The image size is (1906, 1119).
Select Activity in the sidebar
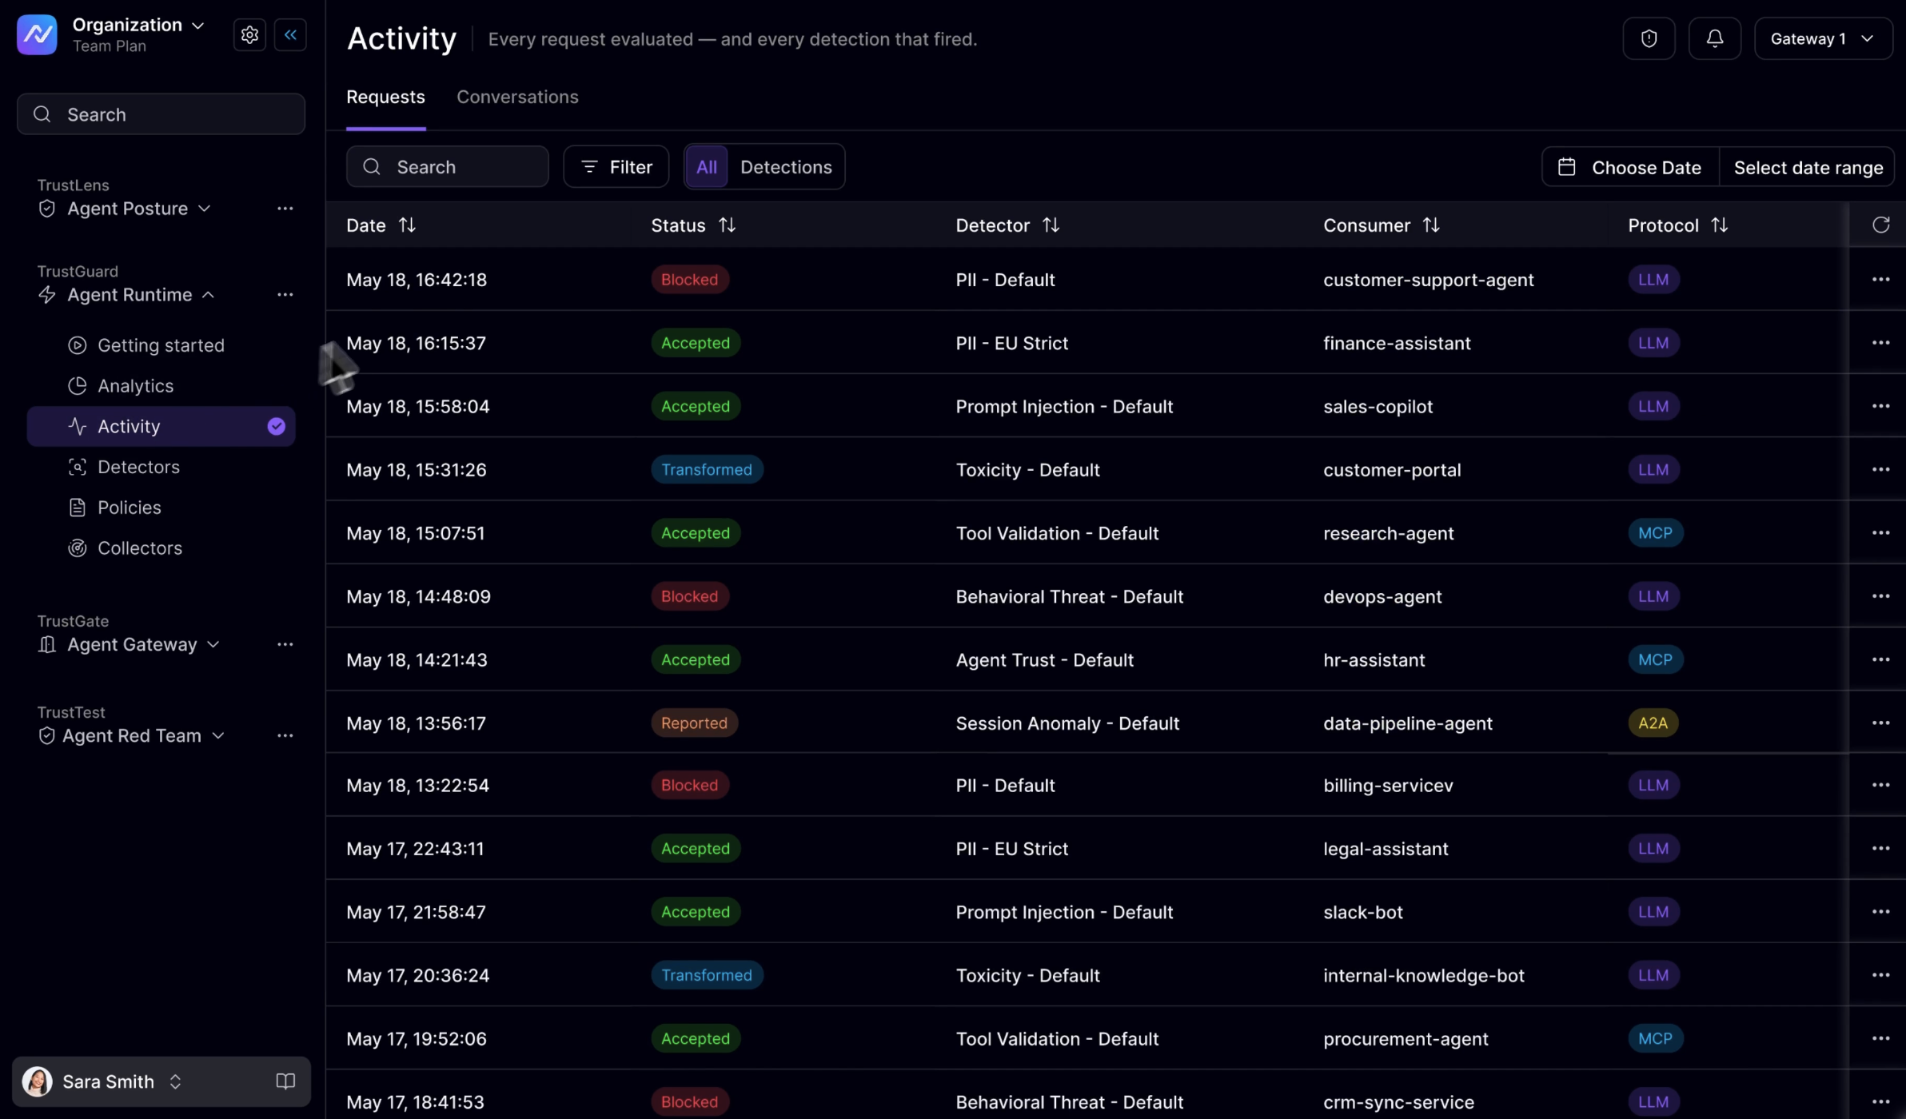[x=161, y=426]
